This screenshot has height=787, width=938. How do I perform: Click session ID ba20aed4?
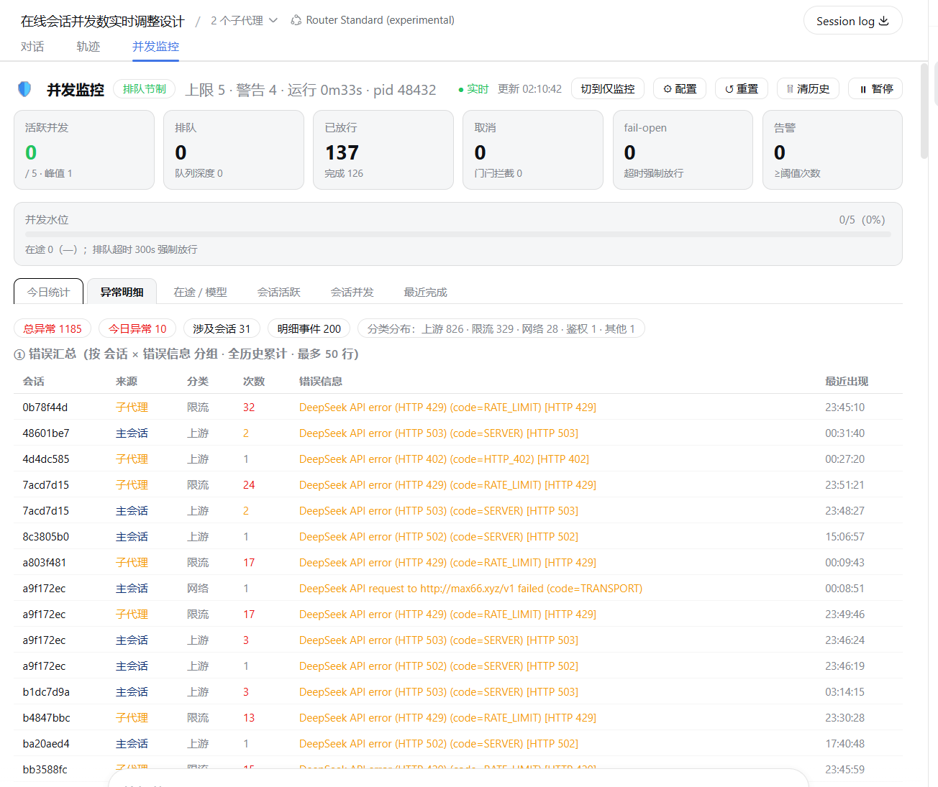click(x=46, y=744)
